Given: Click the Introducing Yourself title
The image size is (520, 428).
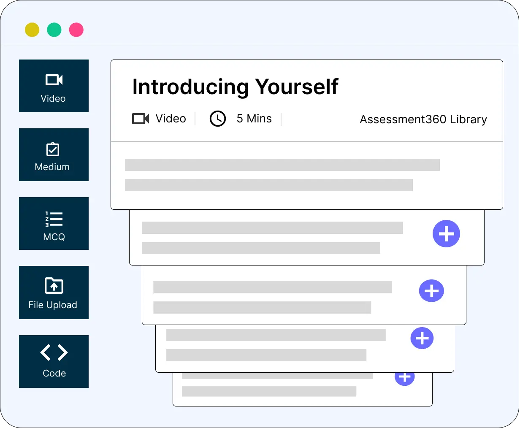Looking at the screenshot, I should pos(235,87).
